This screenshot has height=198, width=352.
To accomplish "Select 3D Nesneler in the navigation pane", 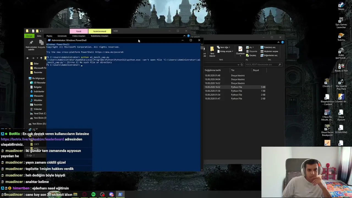I will (37, 83).
